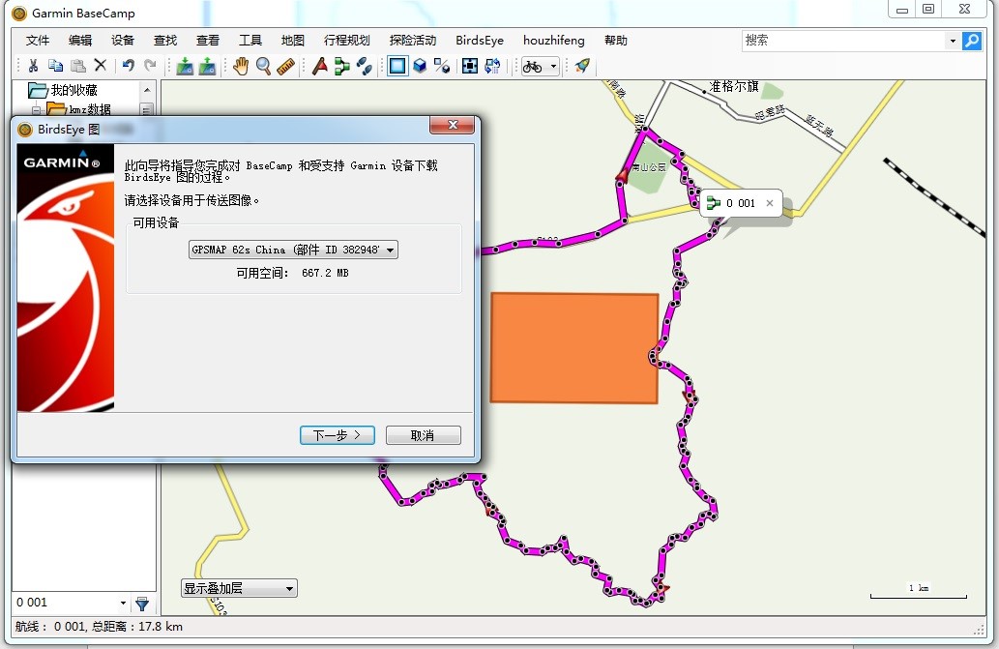Image resolution: width=999 pixels, height=649 pixels.
Task: Select the new Track footprints tool
Action: point(365,66)
